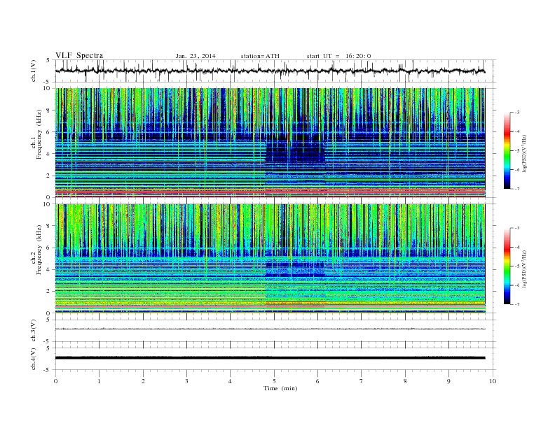Click time axis tick label "9"
Viewport: 555px width, 428px height.
[x=448, y=381]
